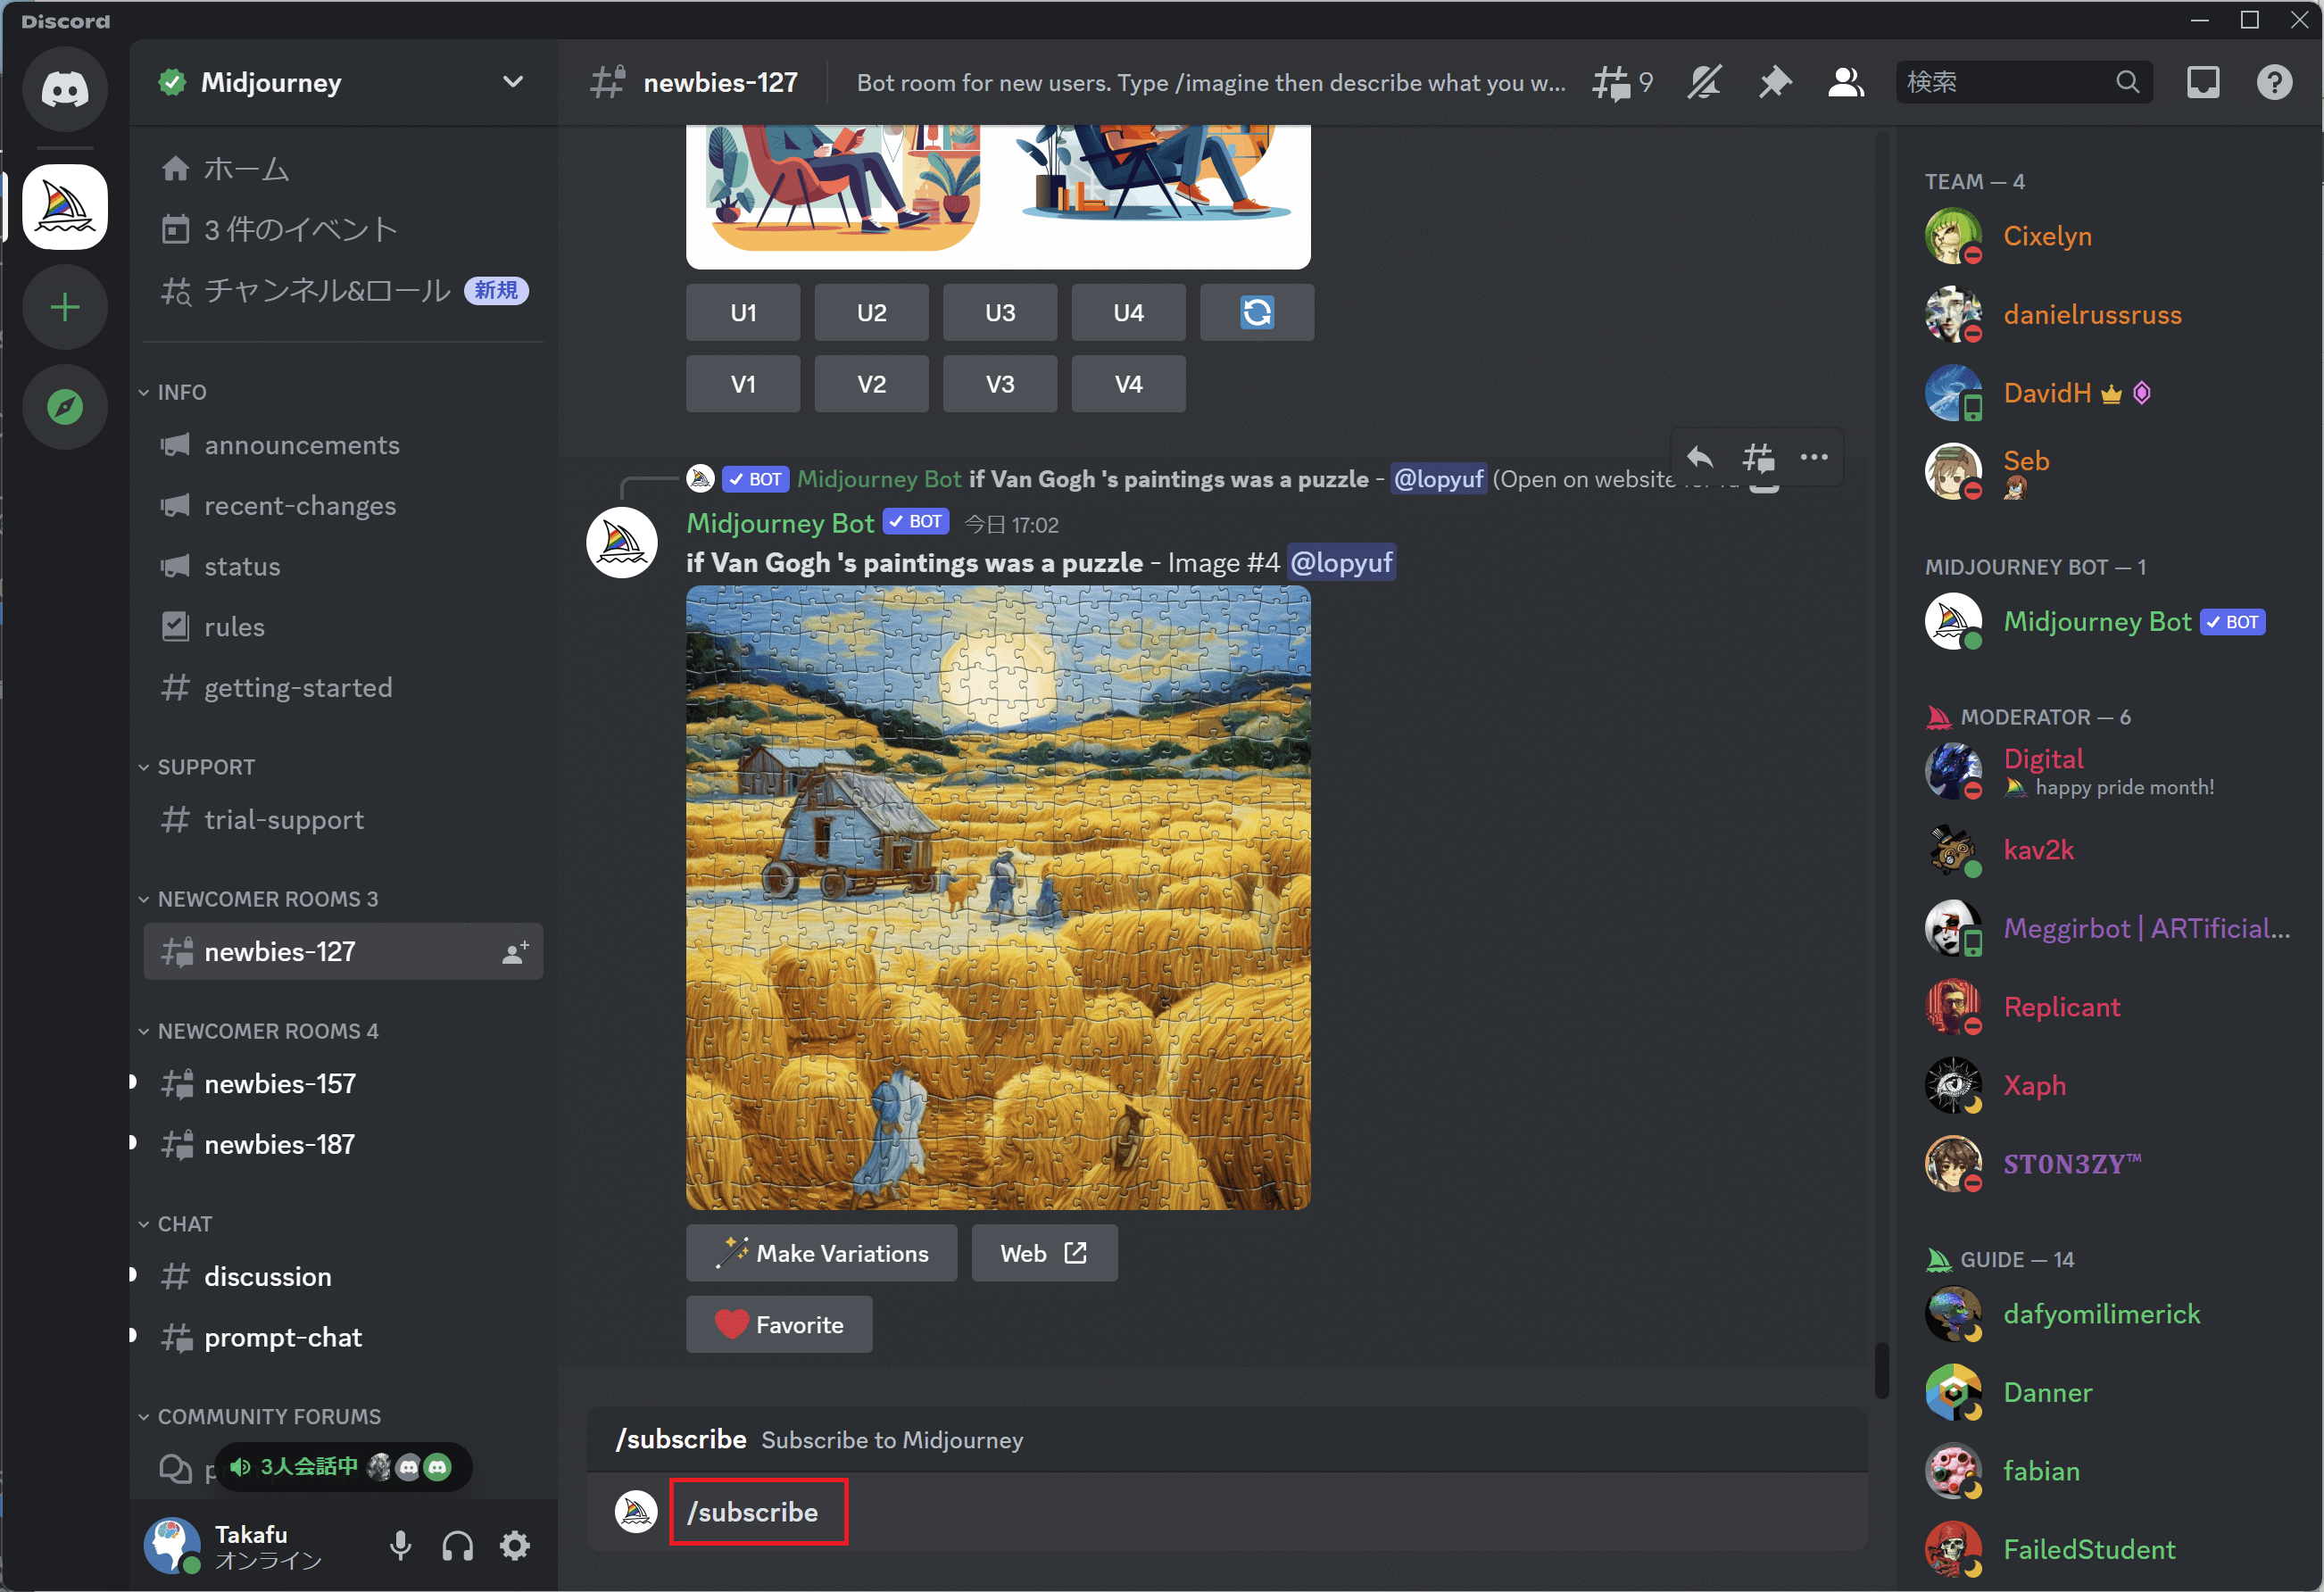Collapse the INFO channel category
Image resolution: width=2324 pixels, height=1592 pixels.
click(x=181, y=392)
